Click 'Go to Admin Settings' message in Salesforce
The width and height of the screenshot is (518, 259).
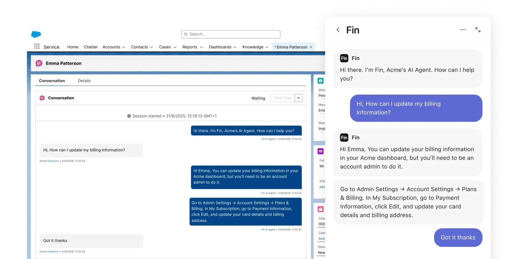pos(246,212)
